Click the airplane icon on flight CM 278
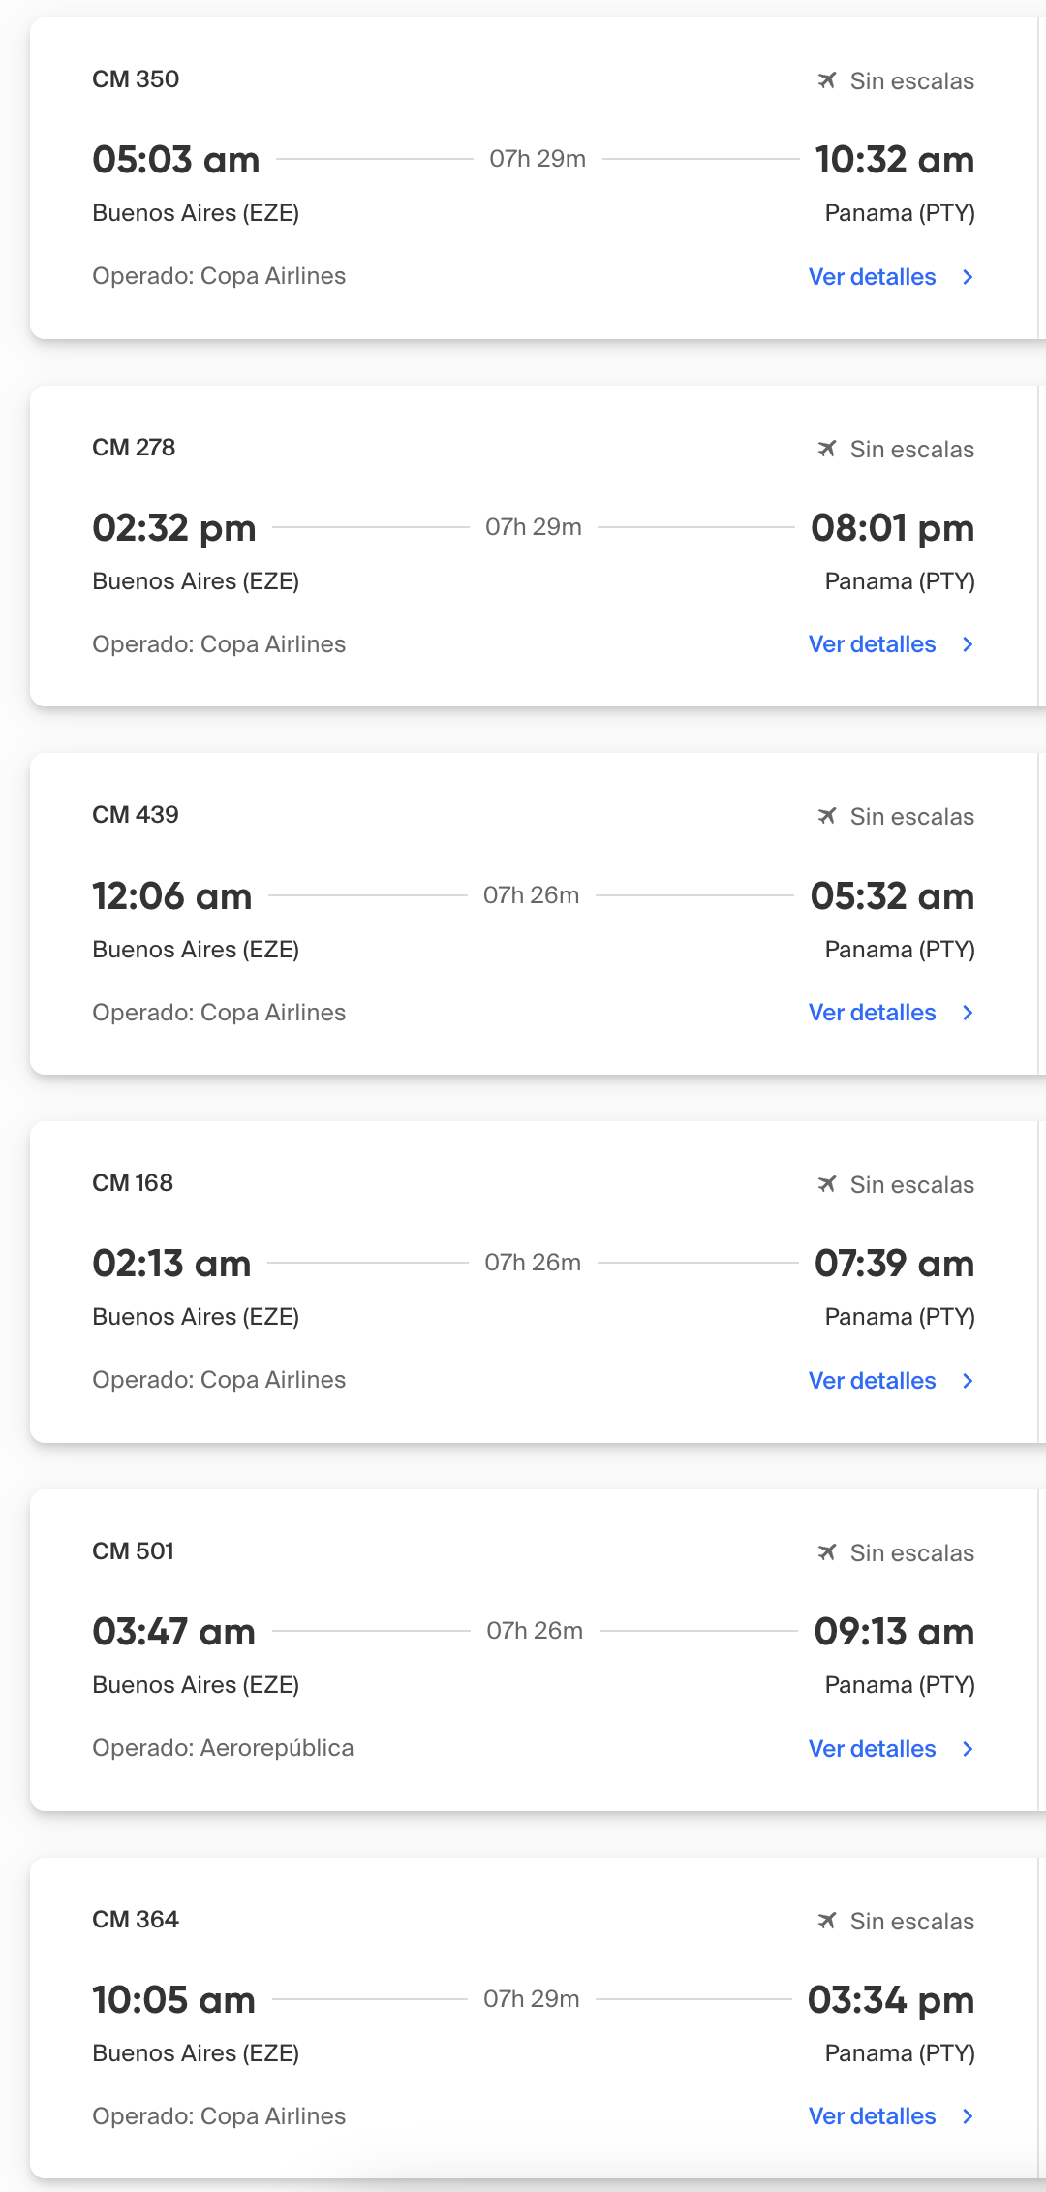 click(x=826, y=449)
